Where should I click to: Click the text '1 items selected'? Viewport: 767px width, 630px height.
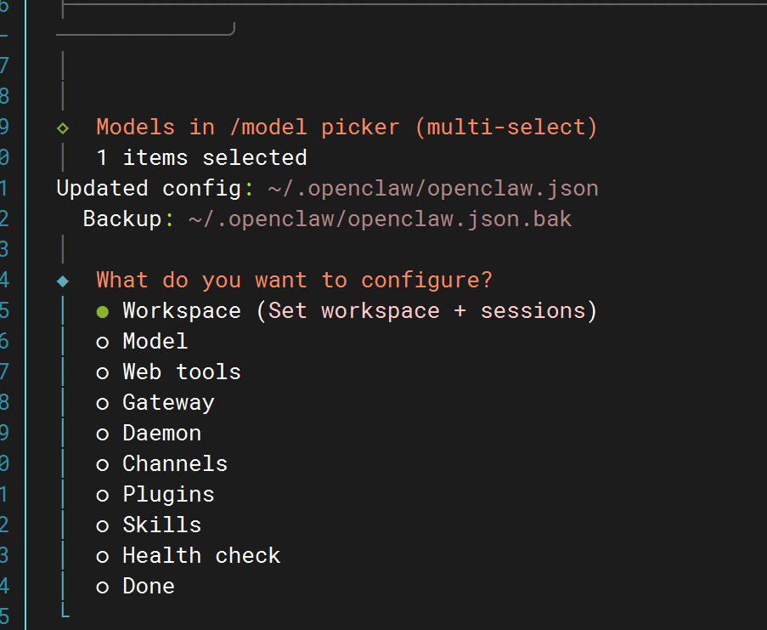tap(201, 158)
